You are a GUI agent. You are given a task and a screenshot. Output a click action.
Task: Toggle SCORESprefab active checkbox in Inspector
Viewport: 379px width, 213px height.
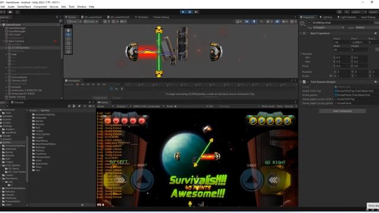(x=309, y=22)
